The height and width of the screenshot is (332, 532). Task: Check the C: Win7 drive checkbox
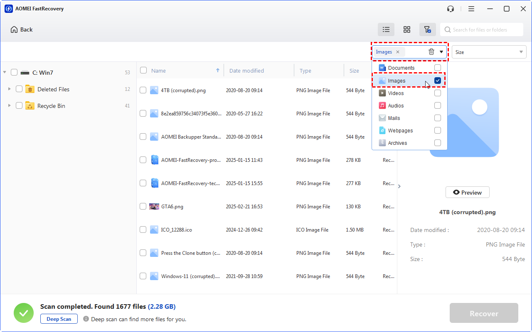[x=14, y=72]
